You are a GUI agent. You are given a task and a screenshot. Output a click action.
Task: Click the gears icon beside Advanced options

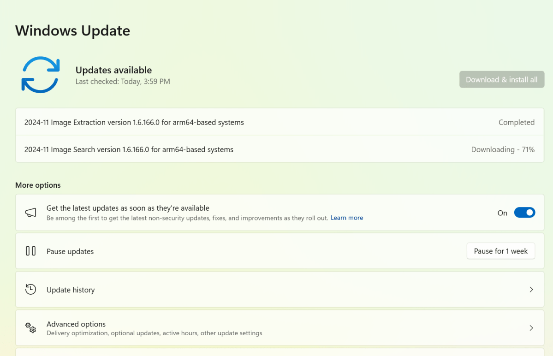pyautogui.click(x=30, y=327)
